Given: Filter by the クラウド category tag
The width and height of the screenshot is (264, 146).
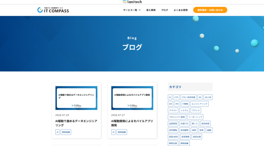Looking at the screenshot, I should click(x=173, y=110).
